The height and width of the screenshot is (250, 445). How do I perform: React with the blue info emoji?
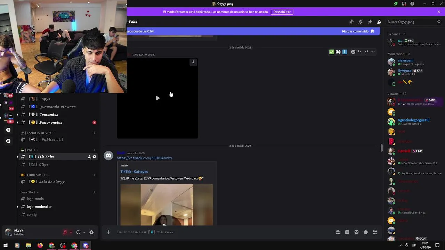coord(345,52)
